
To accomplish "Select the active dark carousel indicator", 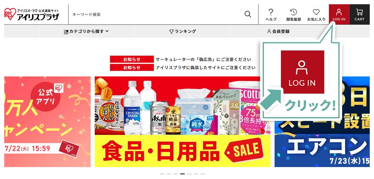I will click(x=182, y=174).
